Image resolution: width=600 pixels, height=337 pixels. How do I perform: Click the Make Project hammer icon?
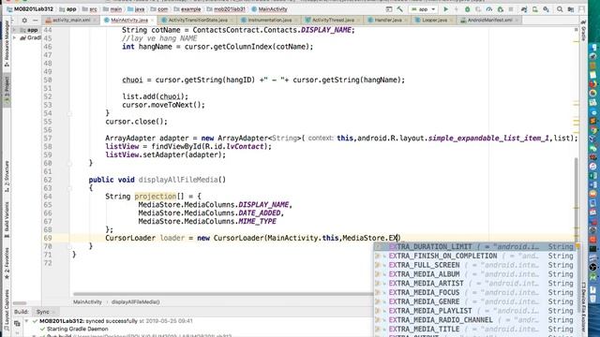click(400, 9)
